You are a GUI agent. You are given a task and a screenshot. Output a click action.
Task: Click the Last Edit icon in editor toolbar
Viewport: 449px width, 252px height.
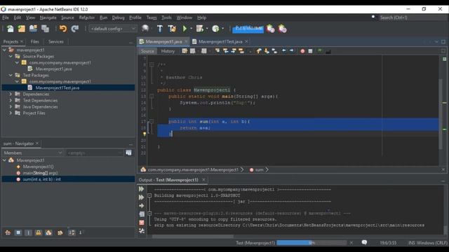[x=185, y=51]
